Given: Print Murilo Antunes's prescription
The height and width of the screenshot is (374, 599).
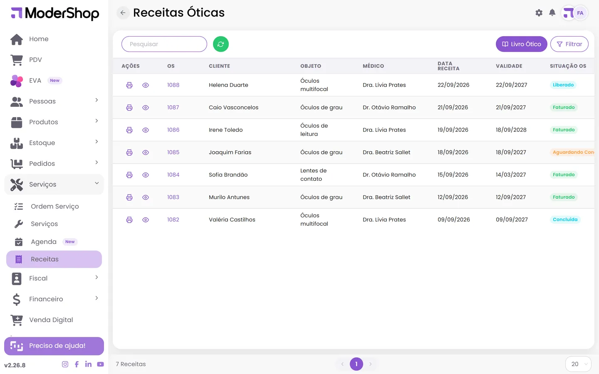Looking at the screenshot, I should (x=129, y=197).
